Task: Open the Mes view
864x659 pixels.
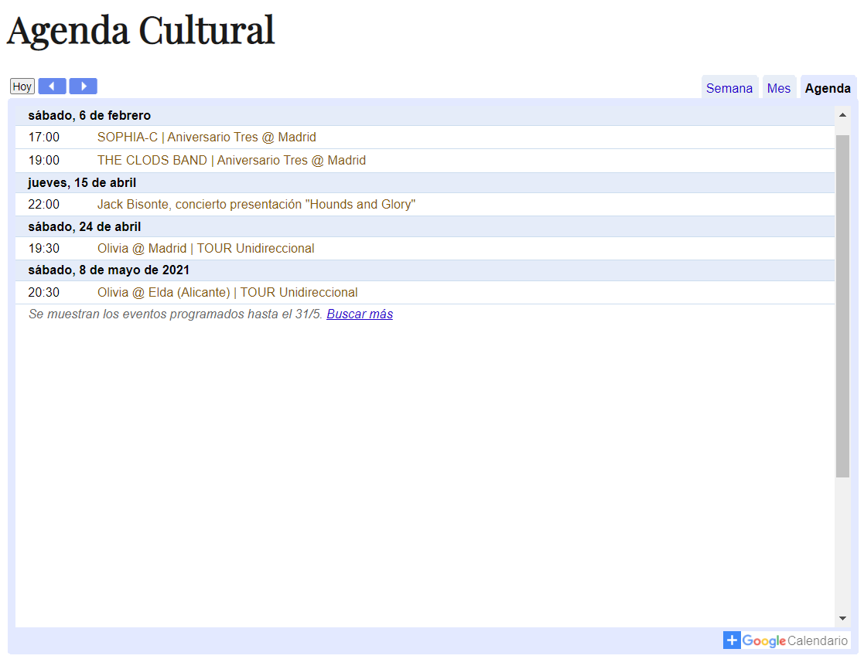Action: point(779,87)
